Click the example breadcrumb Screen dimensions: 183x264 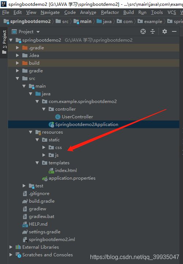tap(150, 22)
